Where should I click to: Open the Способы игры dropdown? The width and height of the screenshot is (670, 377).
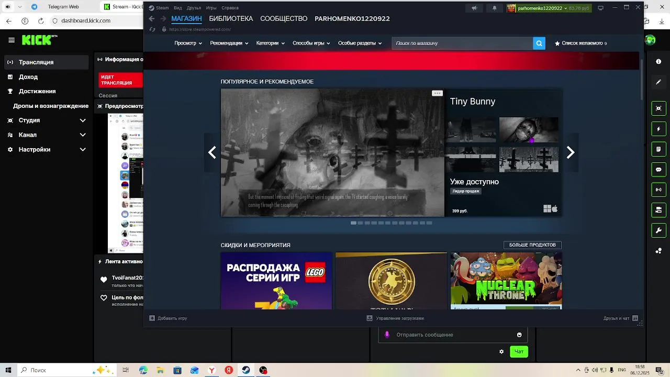[x=311, y=43]
